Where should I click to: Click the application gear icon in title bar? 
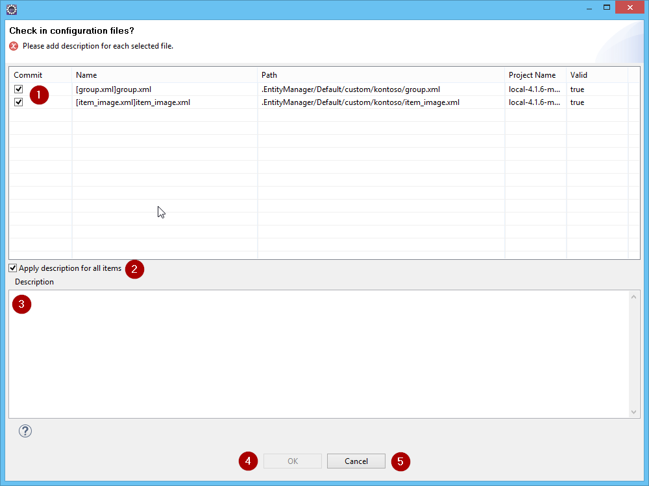(x=12, y=9)
